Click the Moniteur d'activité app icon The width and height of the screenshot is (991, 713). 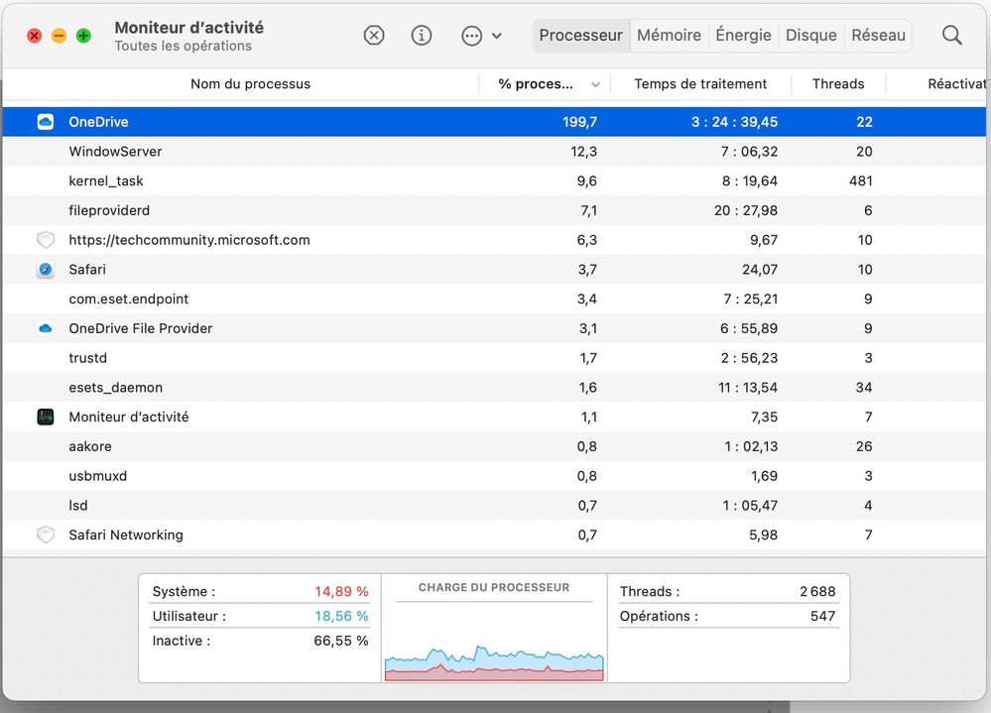46,416
